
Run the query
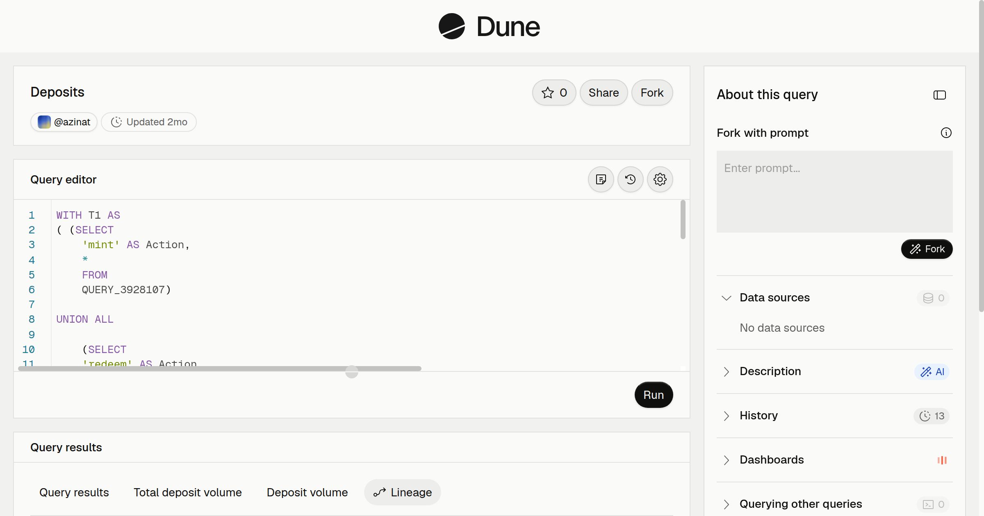pos(654,395)
